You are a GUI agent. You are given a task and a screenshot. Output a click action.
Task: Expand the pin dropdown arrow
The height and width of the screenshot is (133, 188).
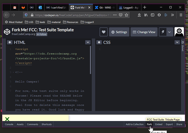click(x=169, y=32)
